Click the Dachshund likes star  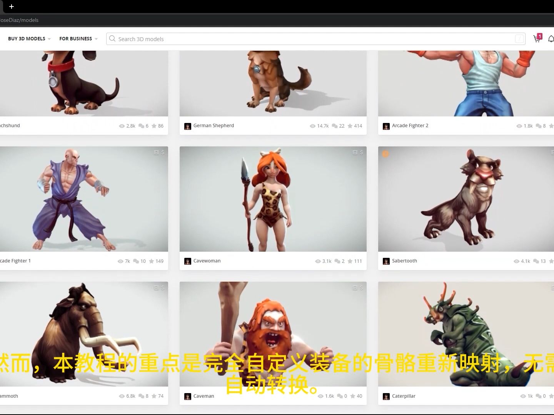[x=154, y=126]
